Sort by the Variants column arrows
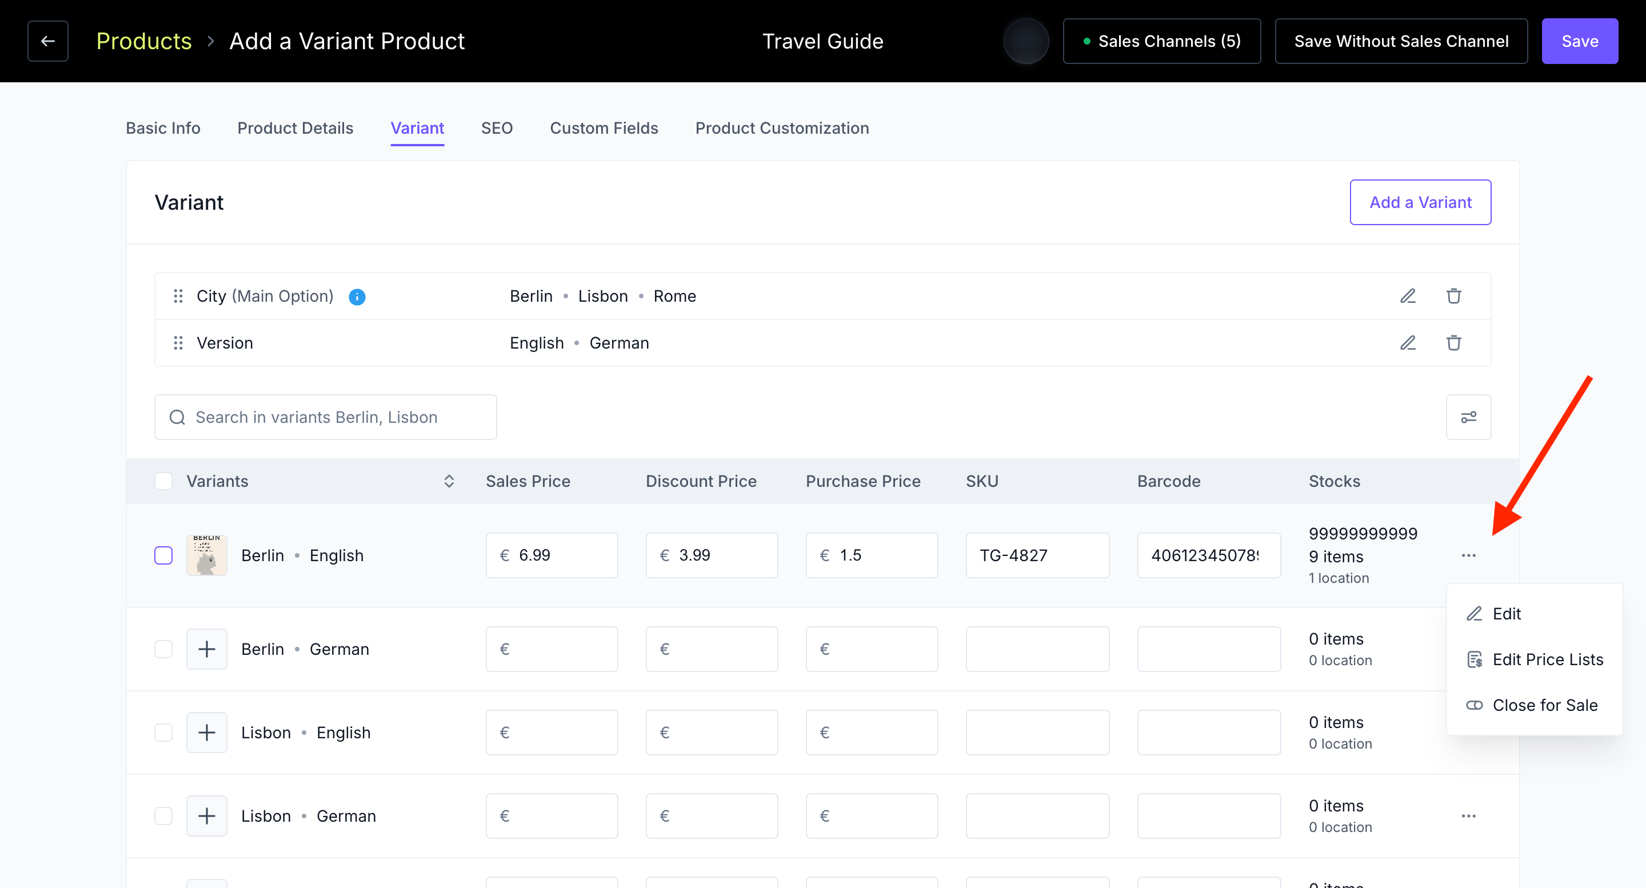Screen dimensions: 1646x888 (449, 481)
